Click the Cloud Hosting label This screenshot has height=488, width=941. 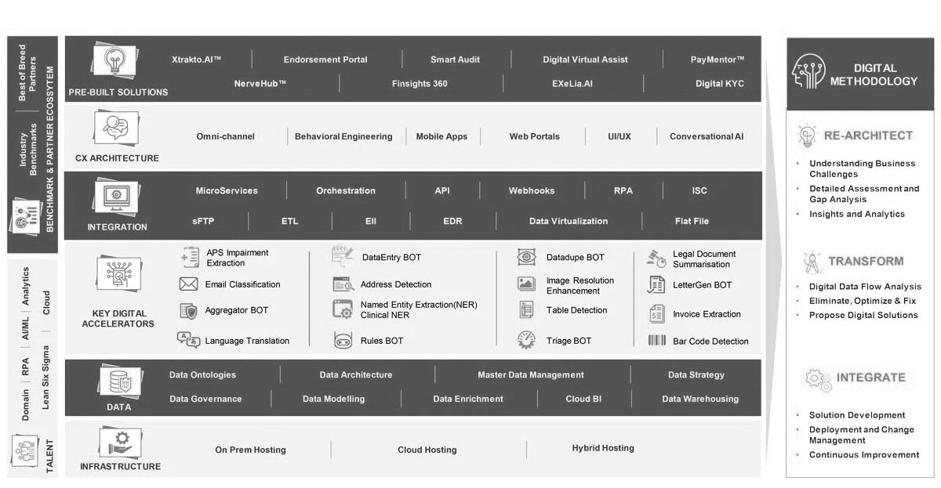click(x=427, y=450)
